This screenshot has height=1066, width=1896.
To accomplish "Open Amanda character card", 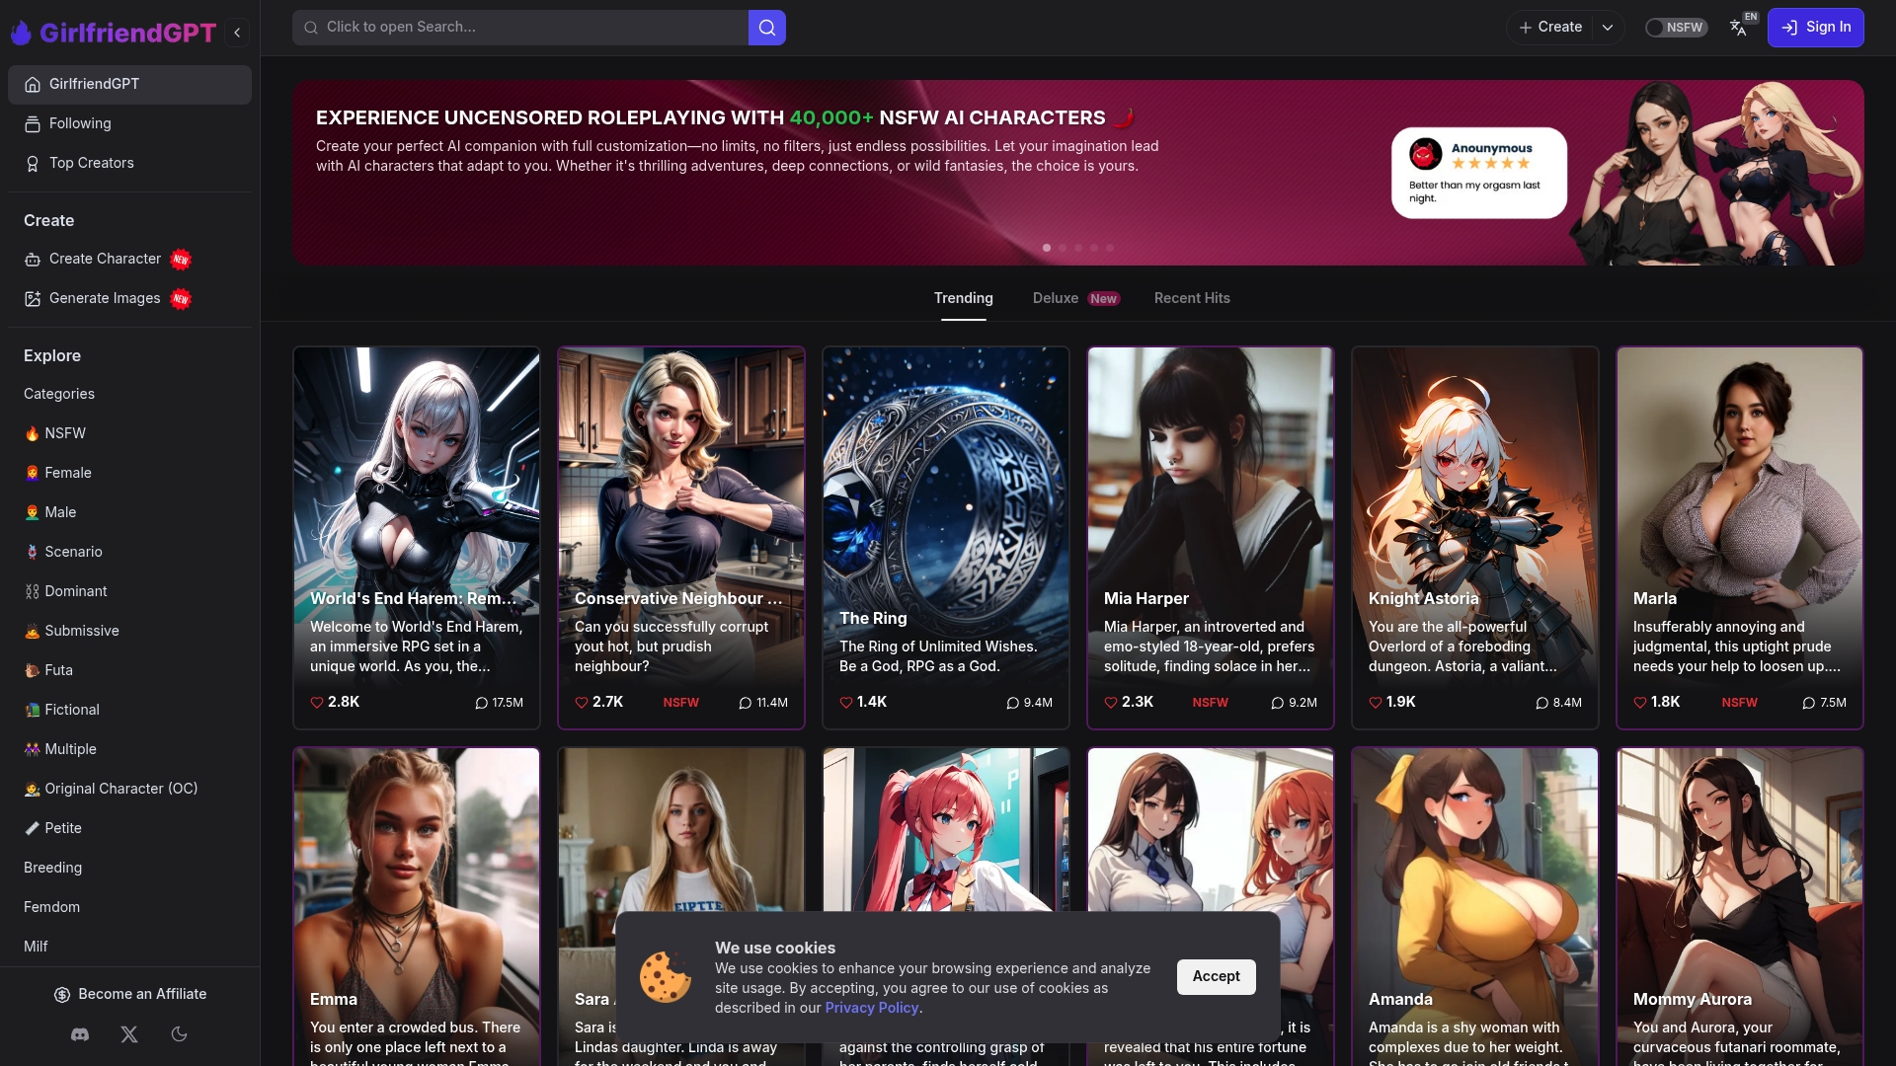I will coord(1475,906).
